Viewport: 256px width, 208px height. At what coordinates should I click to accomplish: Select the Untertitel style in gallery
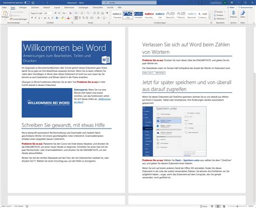point(138,15)
